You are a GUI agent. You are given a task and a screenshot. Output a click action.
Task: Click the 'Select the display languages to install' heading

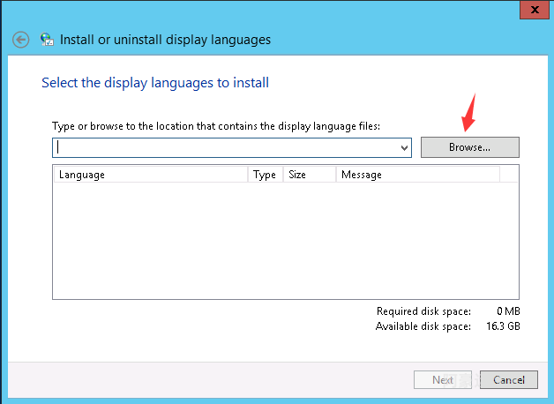click(155, 83)
